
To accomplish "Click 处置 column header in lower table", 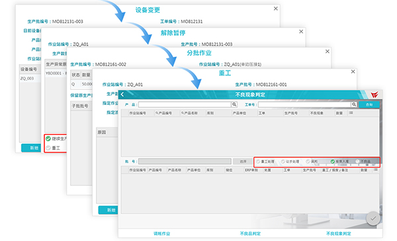I will coord(267,170).
